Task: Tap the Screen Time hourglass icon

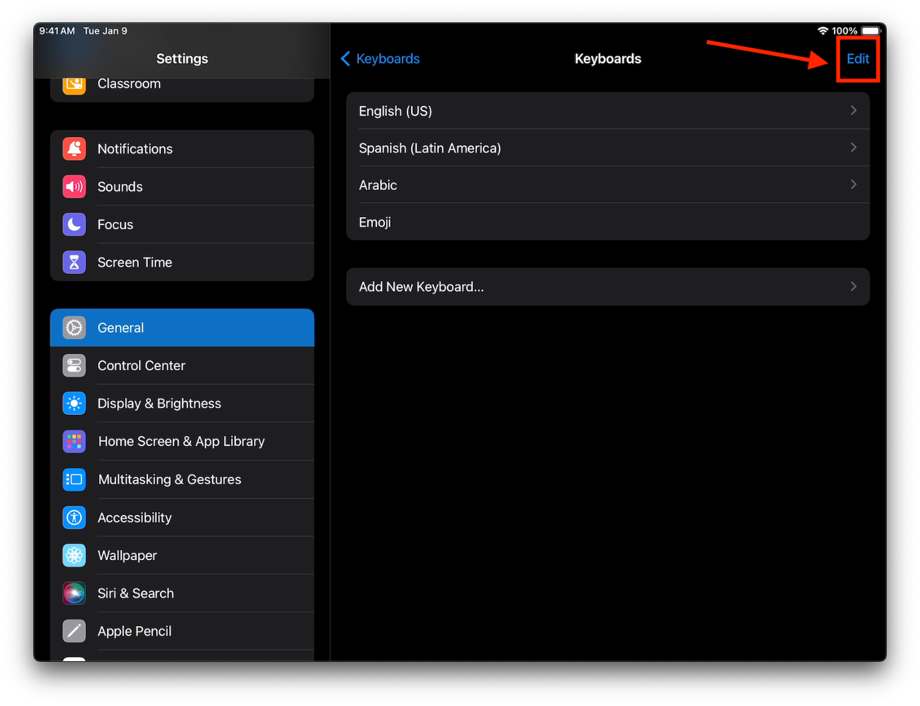Action: click(74, 262)
